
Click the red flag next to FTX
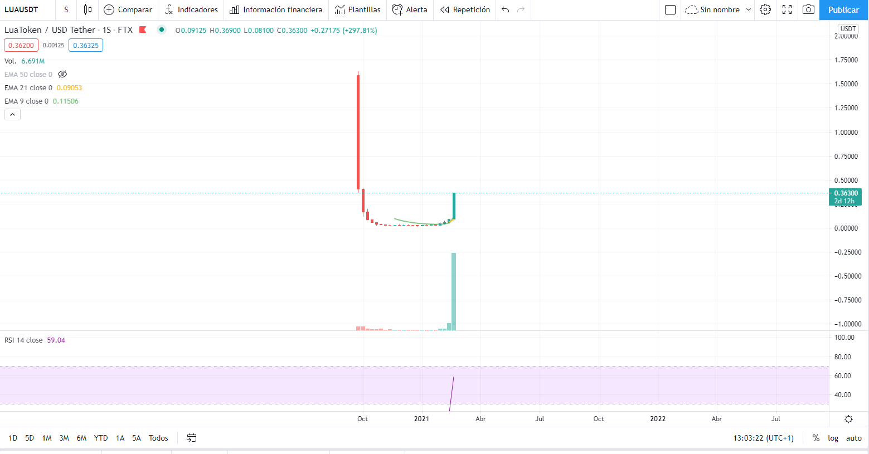[x=143, y=30]
